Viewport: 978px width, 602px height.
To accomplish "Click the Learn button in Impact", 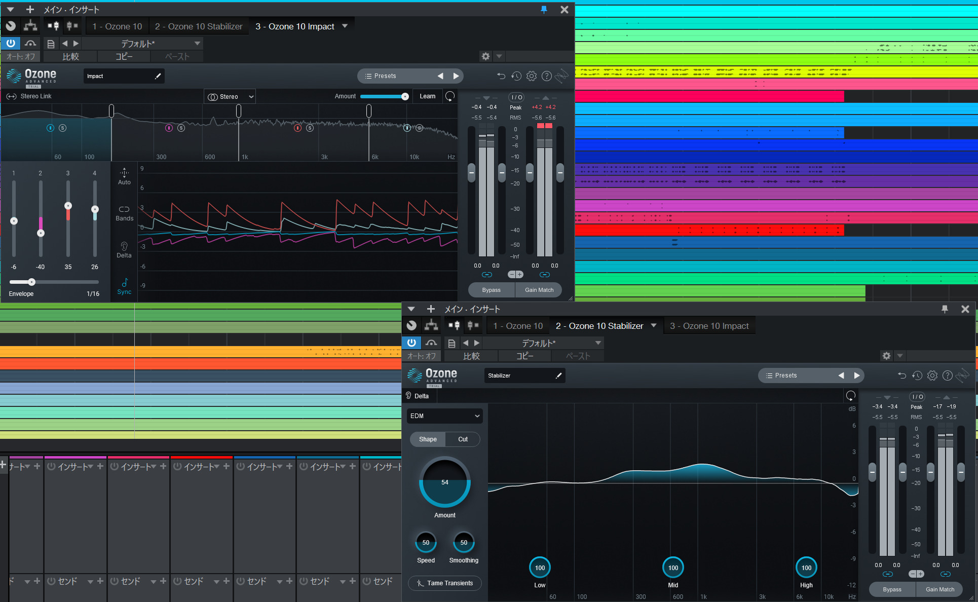I will point(427,96).
